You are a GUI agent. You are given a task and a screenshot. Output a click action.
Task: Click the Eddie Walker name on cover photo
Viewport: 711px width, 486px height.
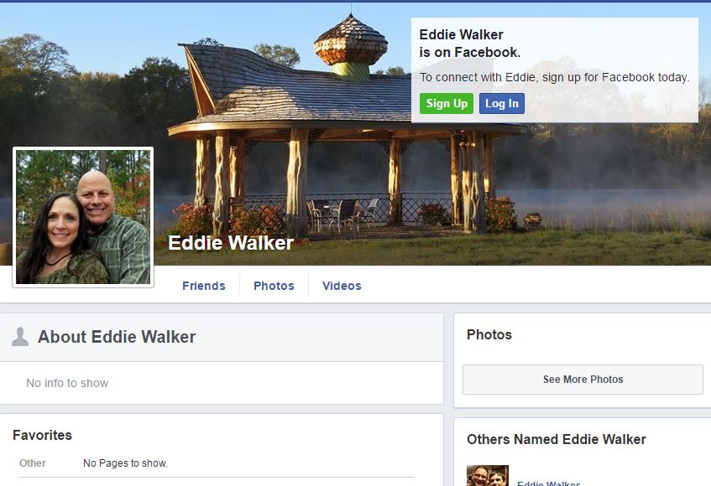pyautogui.click(x=231, y=243)
